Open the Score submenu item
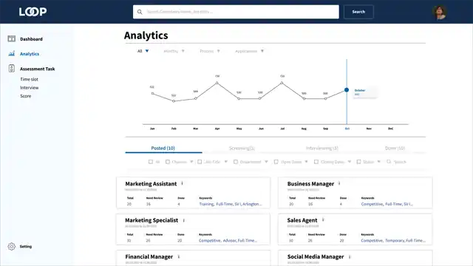 point(26,96)
